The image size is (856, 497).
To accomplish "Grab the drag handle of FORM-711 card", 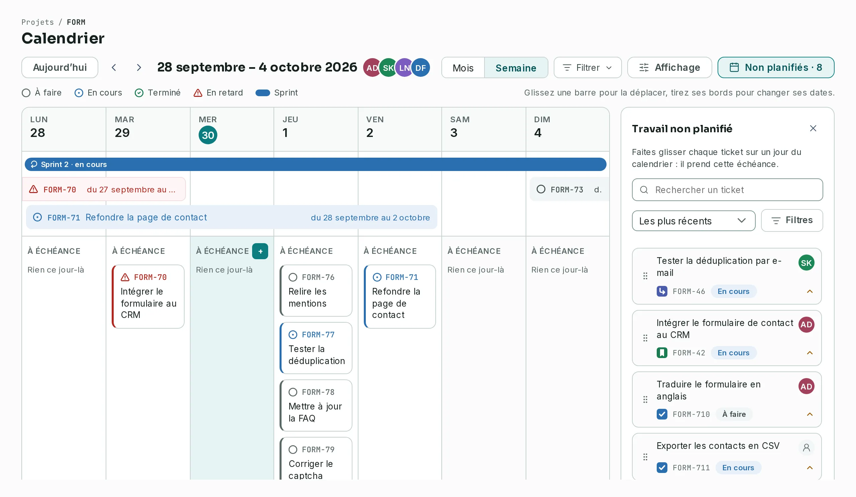I will (x=645, y=457).
